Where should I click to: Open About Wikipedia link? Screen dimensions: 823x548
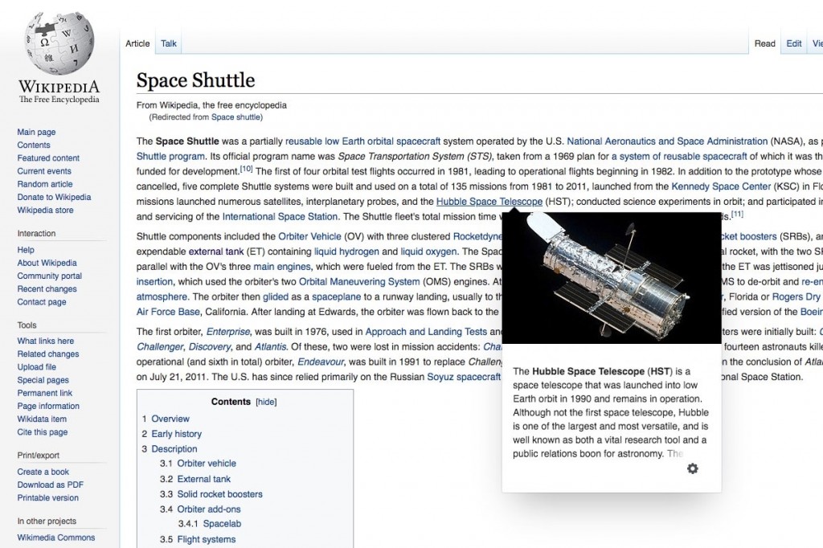coord(47,263)
